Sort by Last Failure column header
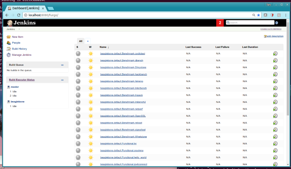 coord(222,47)
